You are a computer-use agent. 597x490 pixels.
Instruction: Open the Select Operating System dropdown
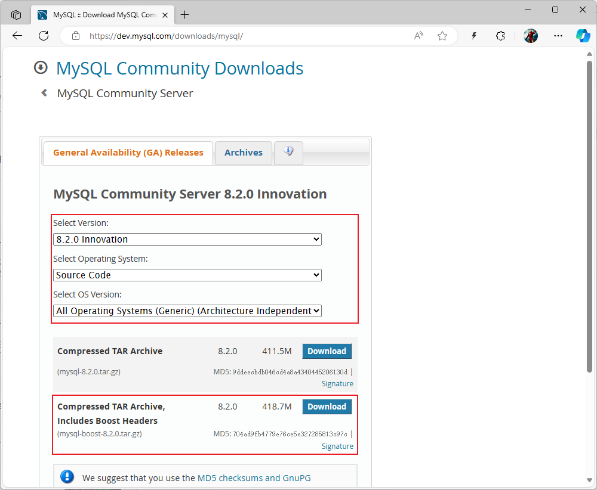[x=187, y=275]
